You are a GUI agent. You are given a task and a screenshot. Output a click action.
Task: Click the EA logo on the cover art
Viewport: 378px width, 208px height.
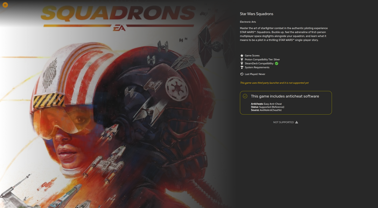tap(119, 28)
